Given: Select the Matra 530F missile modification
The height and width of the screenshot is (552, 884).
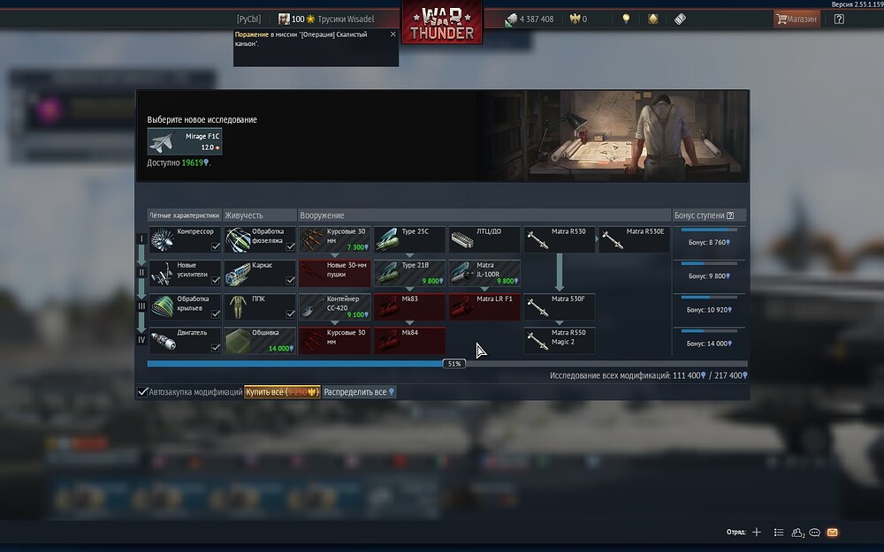Looking at the screenshot, I should pyautogui.click(x=560, y=307).
